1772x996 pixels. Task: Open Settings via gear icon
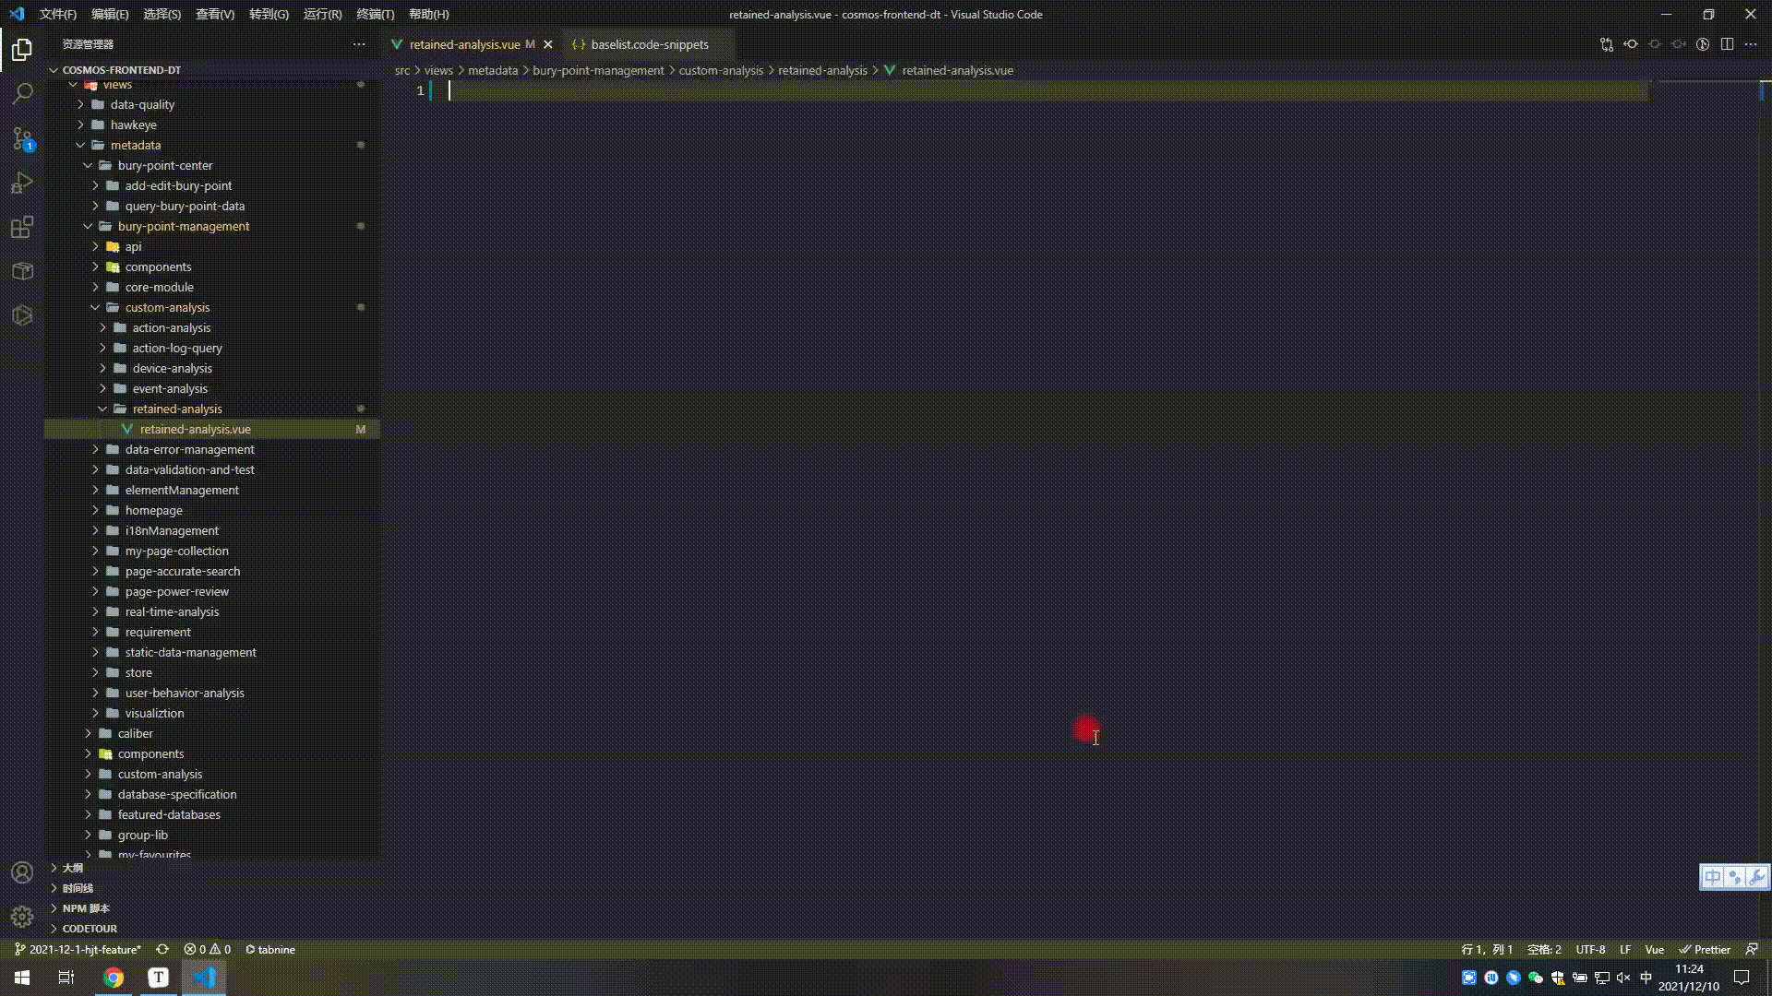(22, 918)
